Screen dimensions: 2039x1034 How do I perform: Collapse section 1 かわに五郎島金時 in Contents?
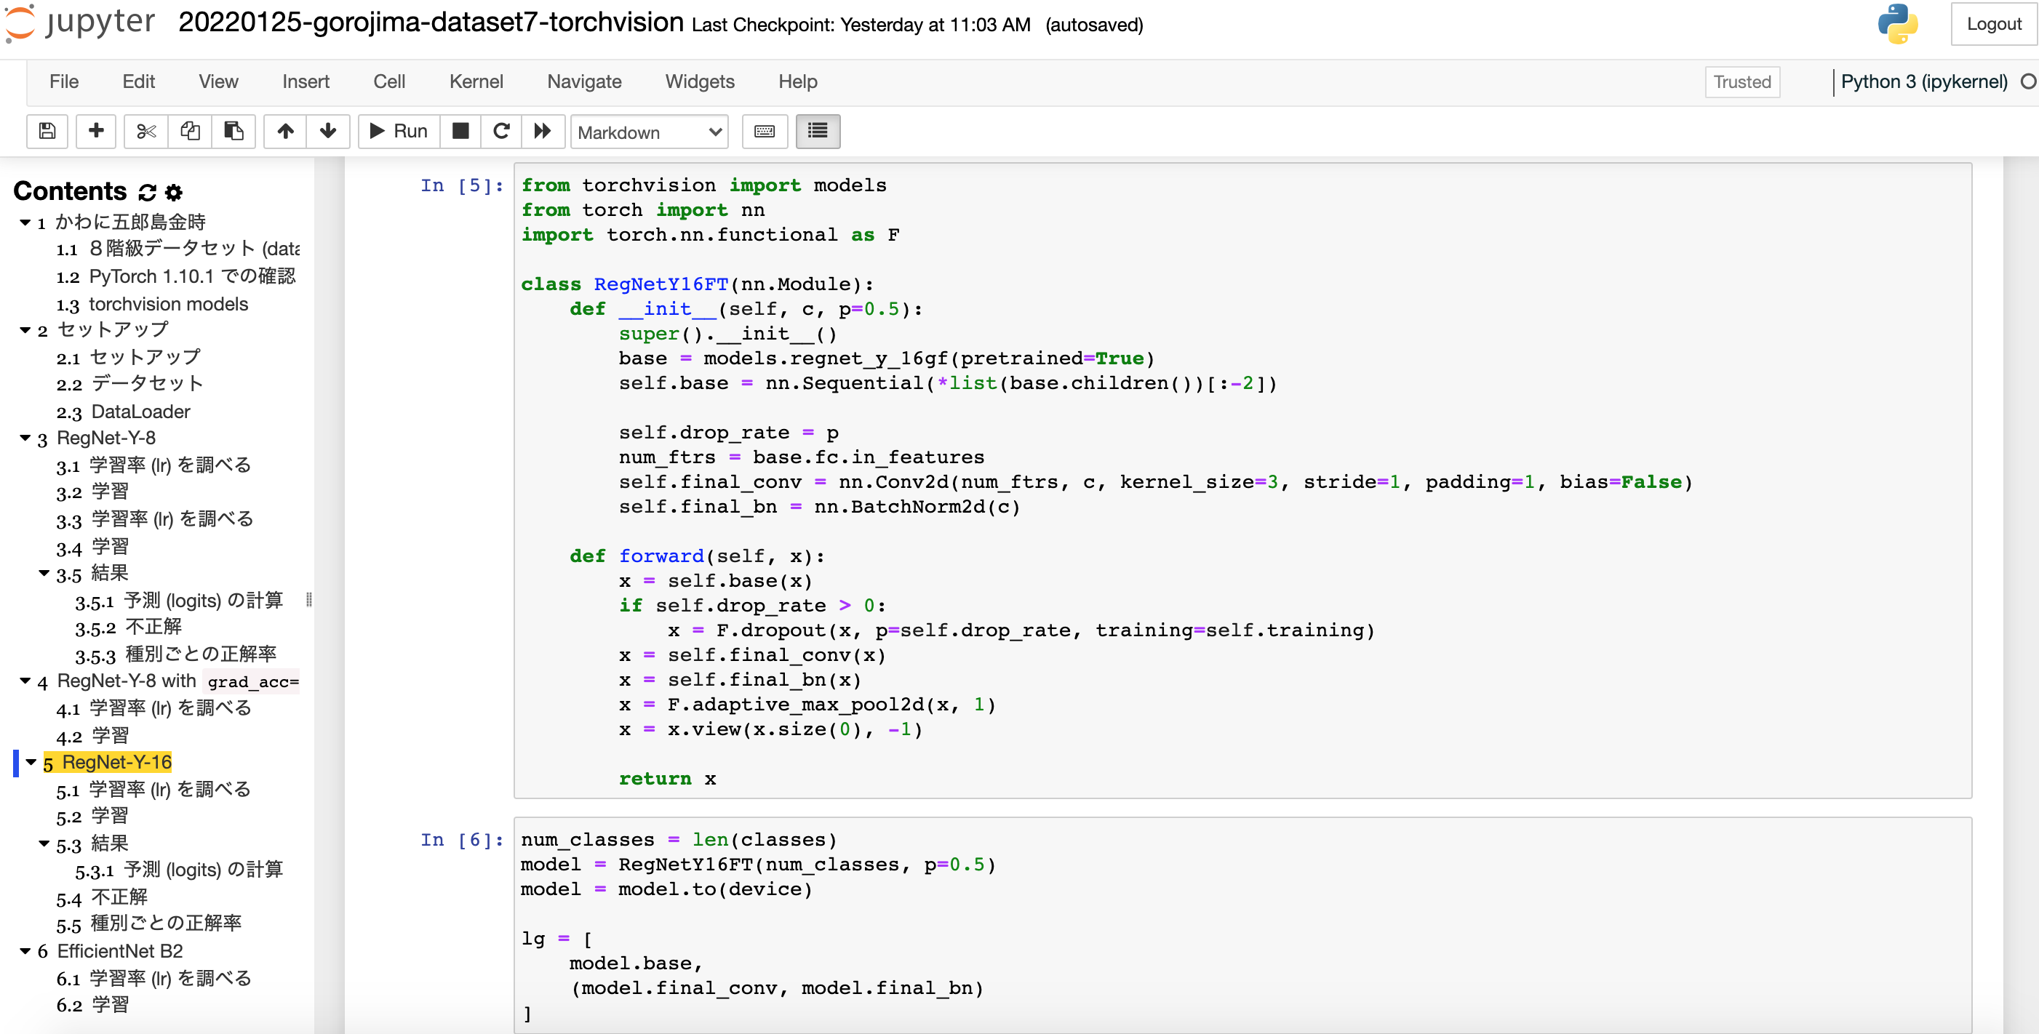[x=25, y=223]
